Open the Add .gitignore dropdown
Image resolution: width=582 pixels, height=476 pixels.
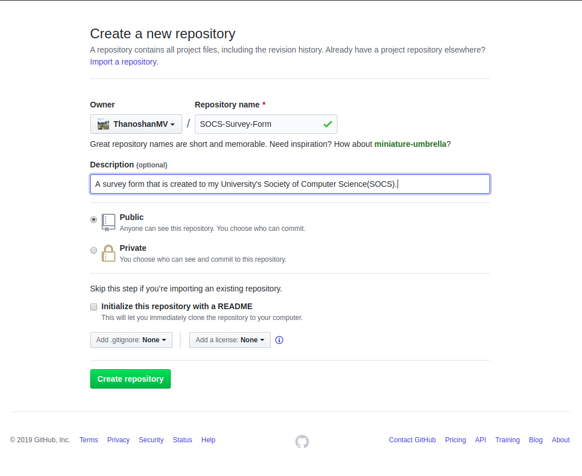tap(131, 340)
